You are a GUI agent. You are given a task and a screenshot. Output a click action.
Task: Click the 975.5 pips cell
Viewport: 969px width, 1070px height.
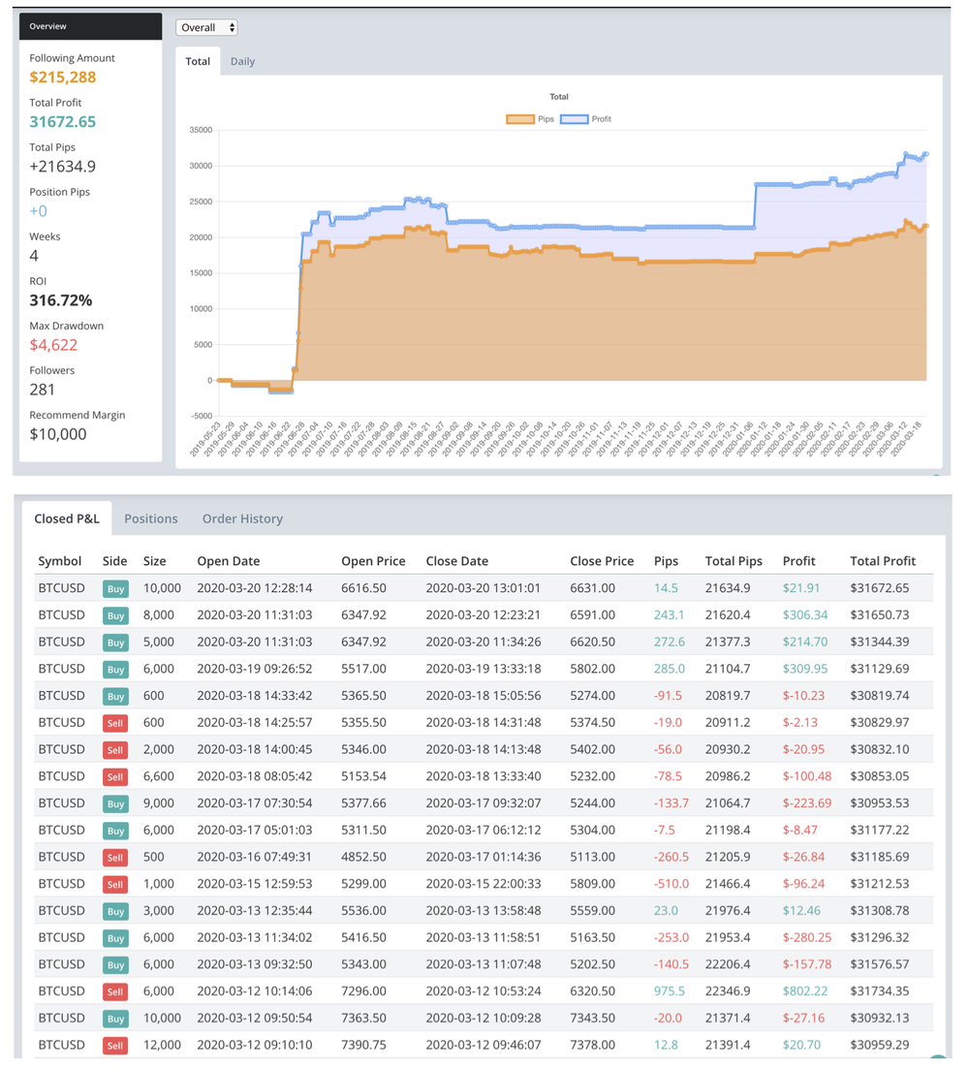(670, 991)
